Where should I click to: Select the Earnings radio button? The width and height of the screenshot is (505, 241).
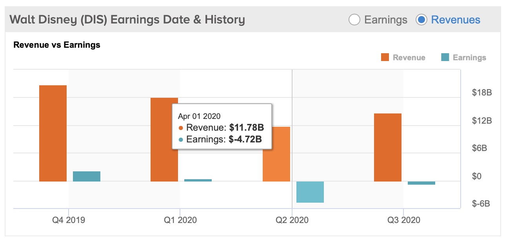pyautogui.click(x=354, y=20)
